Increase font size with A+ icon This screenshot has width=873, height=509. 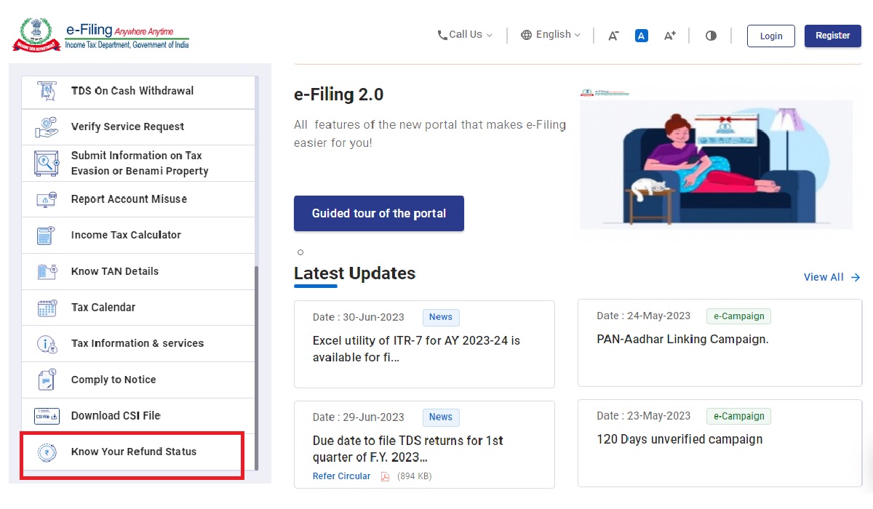click(x=670, y=36)
